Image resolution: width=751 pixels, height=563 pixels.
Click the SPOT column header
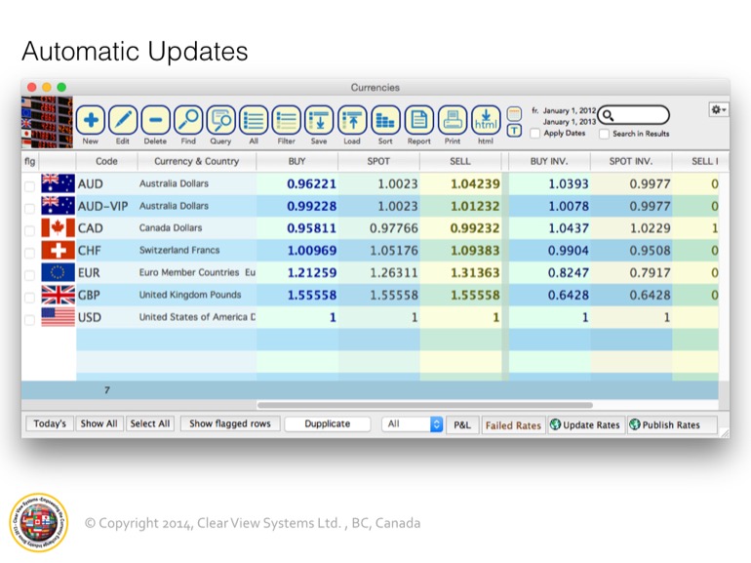[x=378, y=161]
